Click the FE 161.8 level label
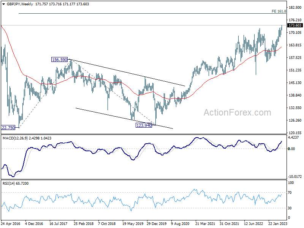 [278, 11]
